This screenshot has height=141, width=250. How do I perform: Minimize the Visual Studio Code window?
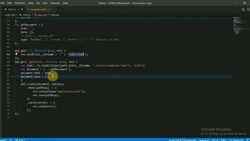point(236,3)
